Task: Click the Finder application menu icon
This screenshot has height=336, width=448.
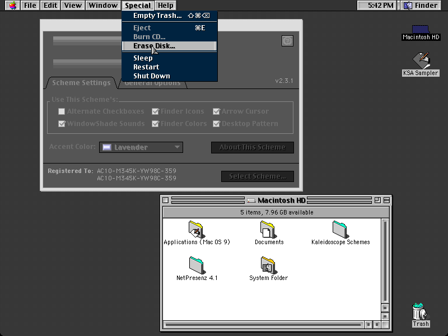Action: coord(408,6)
